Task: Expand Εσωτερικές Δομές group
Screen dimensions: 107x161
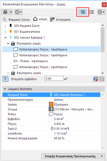Action: (8, 73)
